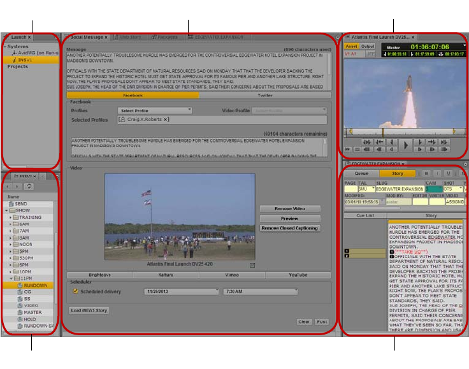Viewport: 469px width, 369px height.
Task: Remove the Craig.X.Roberts profile with its X
Action: point(166,119)
